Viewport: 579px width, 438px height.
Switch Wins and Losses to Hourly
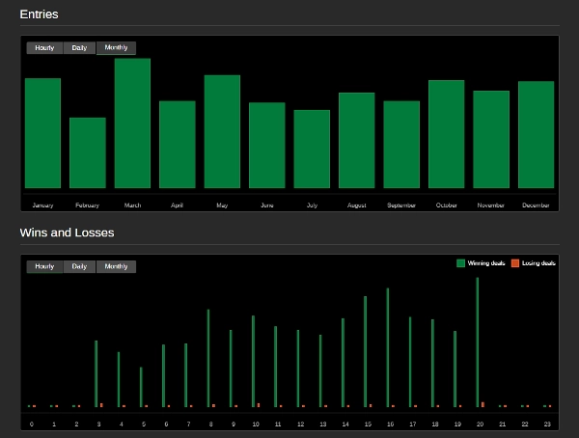click(x=44, y=266)
